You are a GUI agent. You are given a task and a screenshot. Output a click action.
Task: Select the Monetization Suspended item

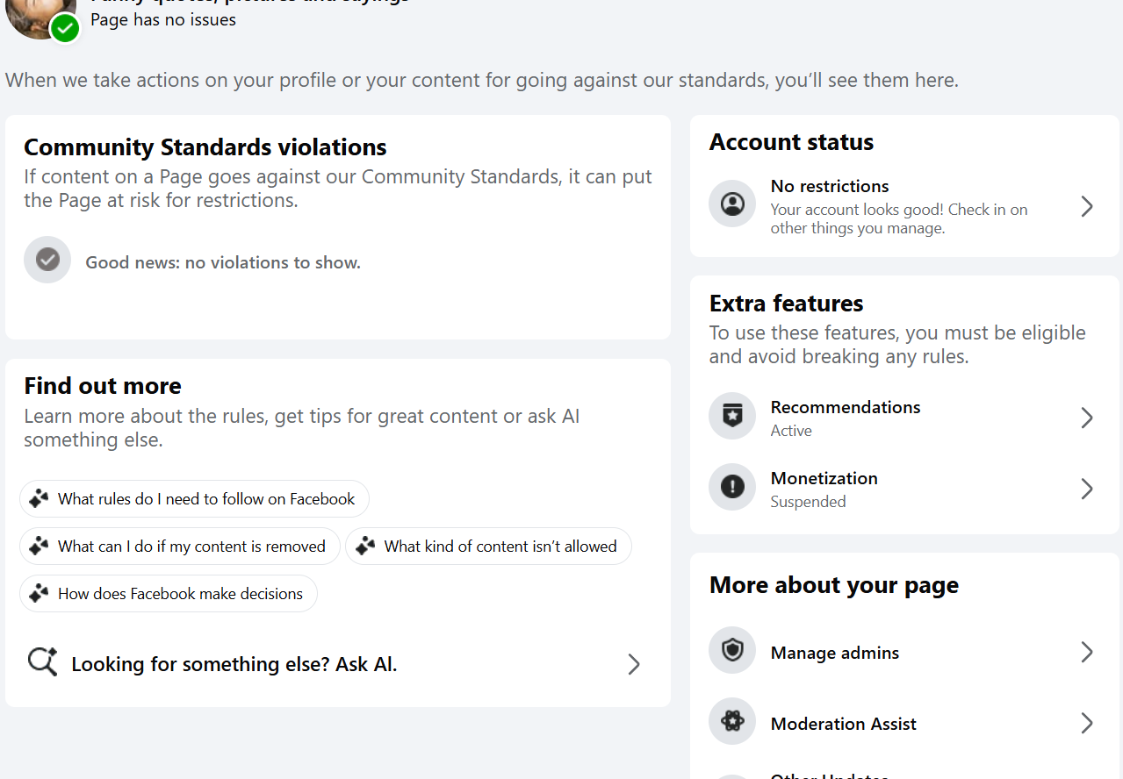[x=824, y=489]
